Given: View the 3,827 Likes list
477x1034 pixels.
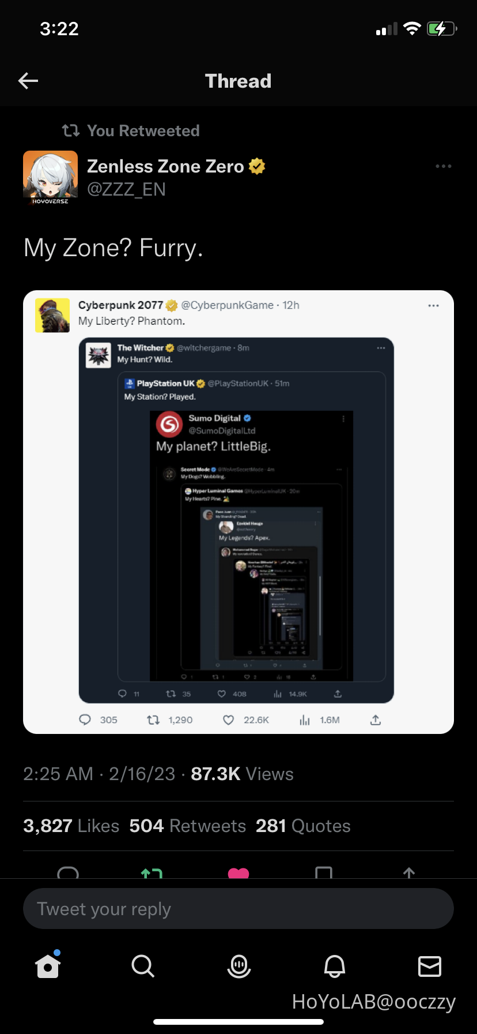Looking at the screenshot, I should point(71,826).
